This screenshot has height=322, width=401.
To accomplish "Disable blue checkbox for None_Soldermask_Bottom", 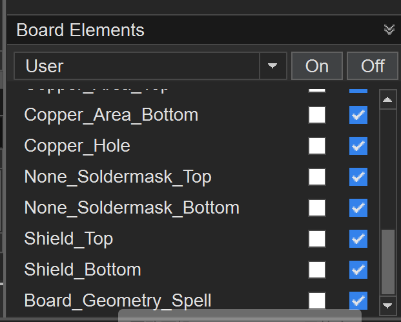I will [358, 208].
